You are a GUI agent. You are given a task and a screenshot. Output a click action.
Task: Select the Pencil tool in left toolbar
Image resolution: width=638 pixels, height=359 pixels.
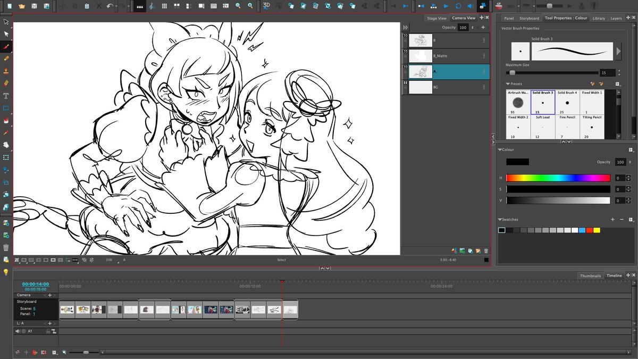click(x=6, y=59)
